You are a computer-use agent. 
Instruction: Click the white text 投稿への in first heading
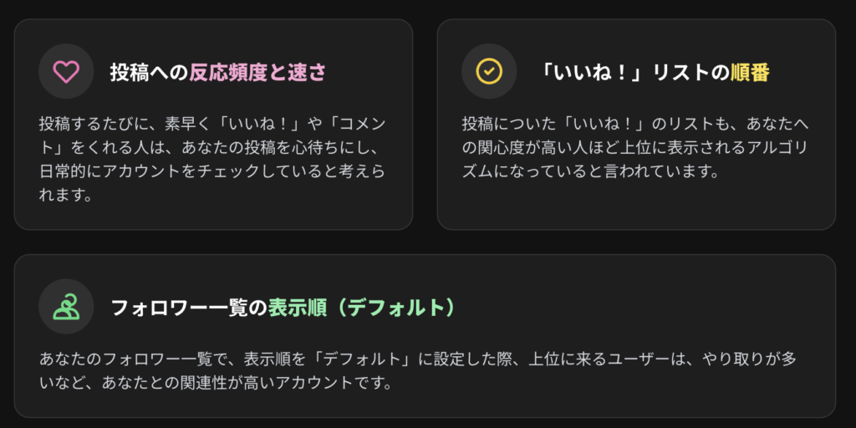[150, 72]
